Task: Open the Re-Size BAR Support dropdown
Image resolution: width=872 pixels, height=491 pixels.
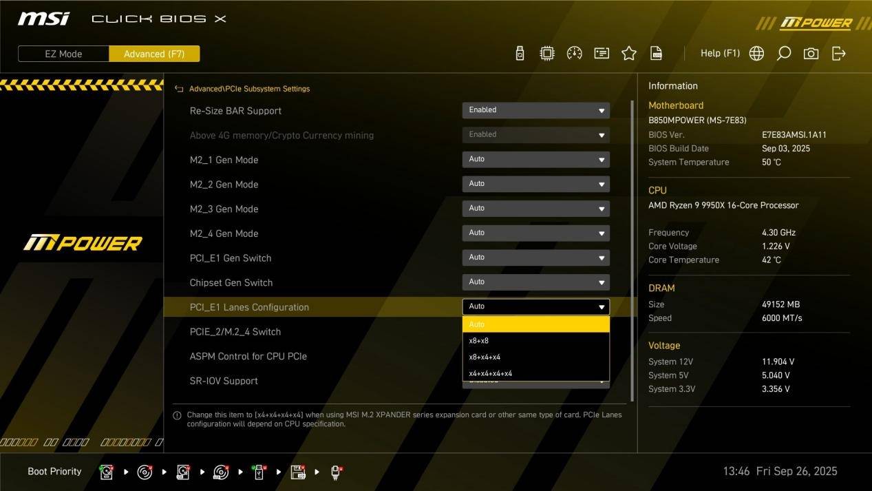Action: [x=535, y=110]
